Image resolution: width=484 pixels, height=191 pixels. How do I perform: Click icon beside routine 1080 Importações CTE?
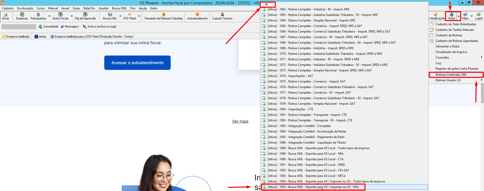(x=264, y=110)
